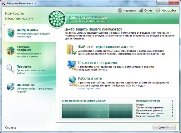Screen dimensions: 181x133
Task: Click the Вирус: 0 statistic row
Action: coord(154,105)
